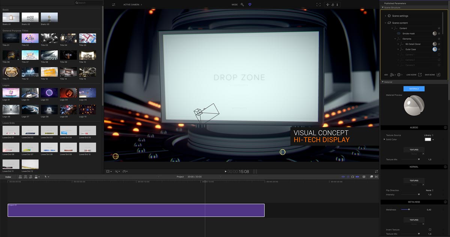Screen dimensions: 450x237
Task: Click the Outer Case material ball
Action: pos(435,49)
